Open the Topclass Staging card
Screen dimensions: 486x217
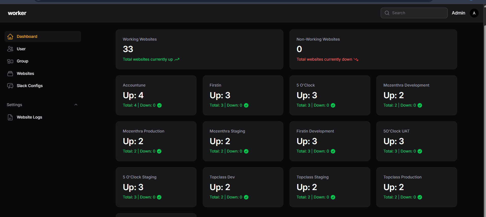[x=330, y=187]
